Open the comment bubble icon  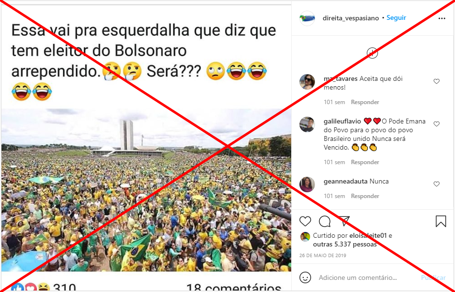click(x=325, y=221)
